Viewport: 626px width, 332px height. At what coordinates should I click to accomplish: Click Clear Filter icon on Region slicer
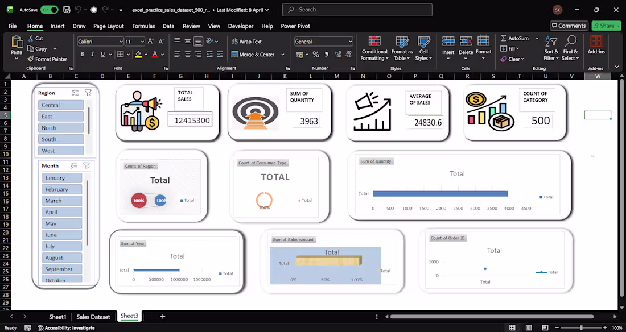click(x=88, y=93)
